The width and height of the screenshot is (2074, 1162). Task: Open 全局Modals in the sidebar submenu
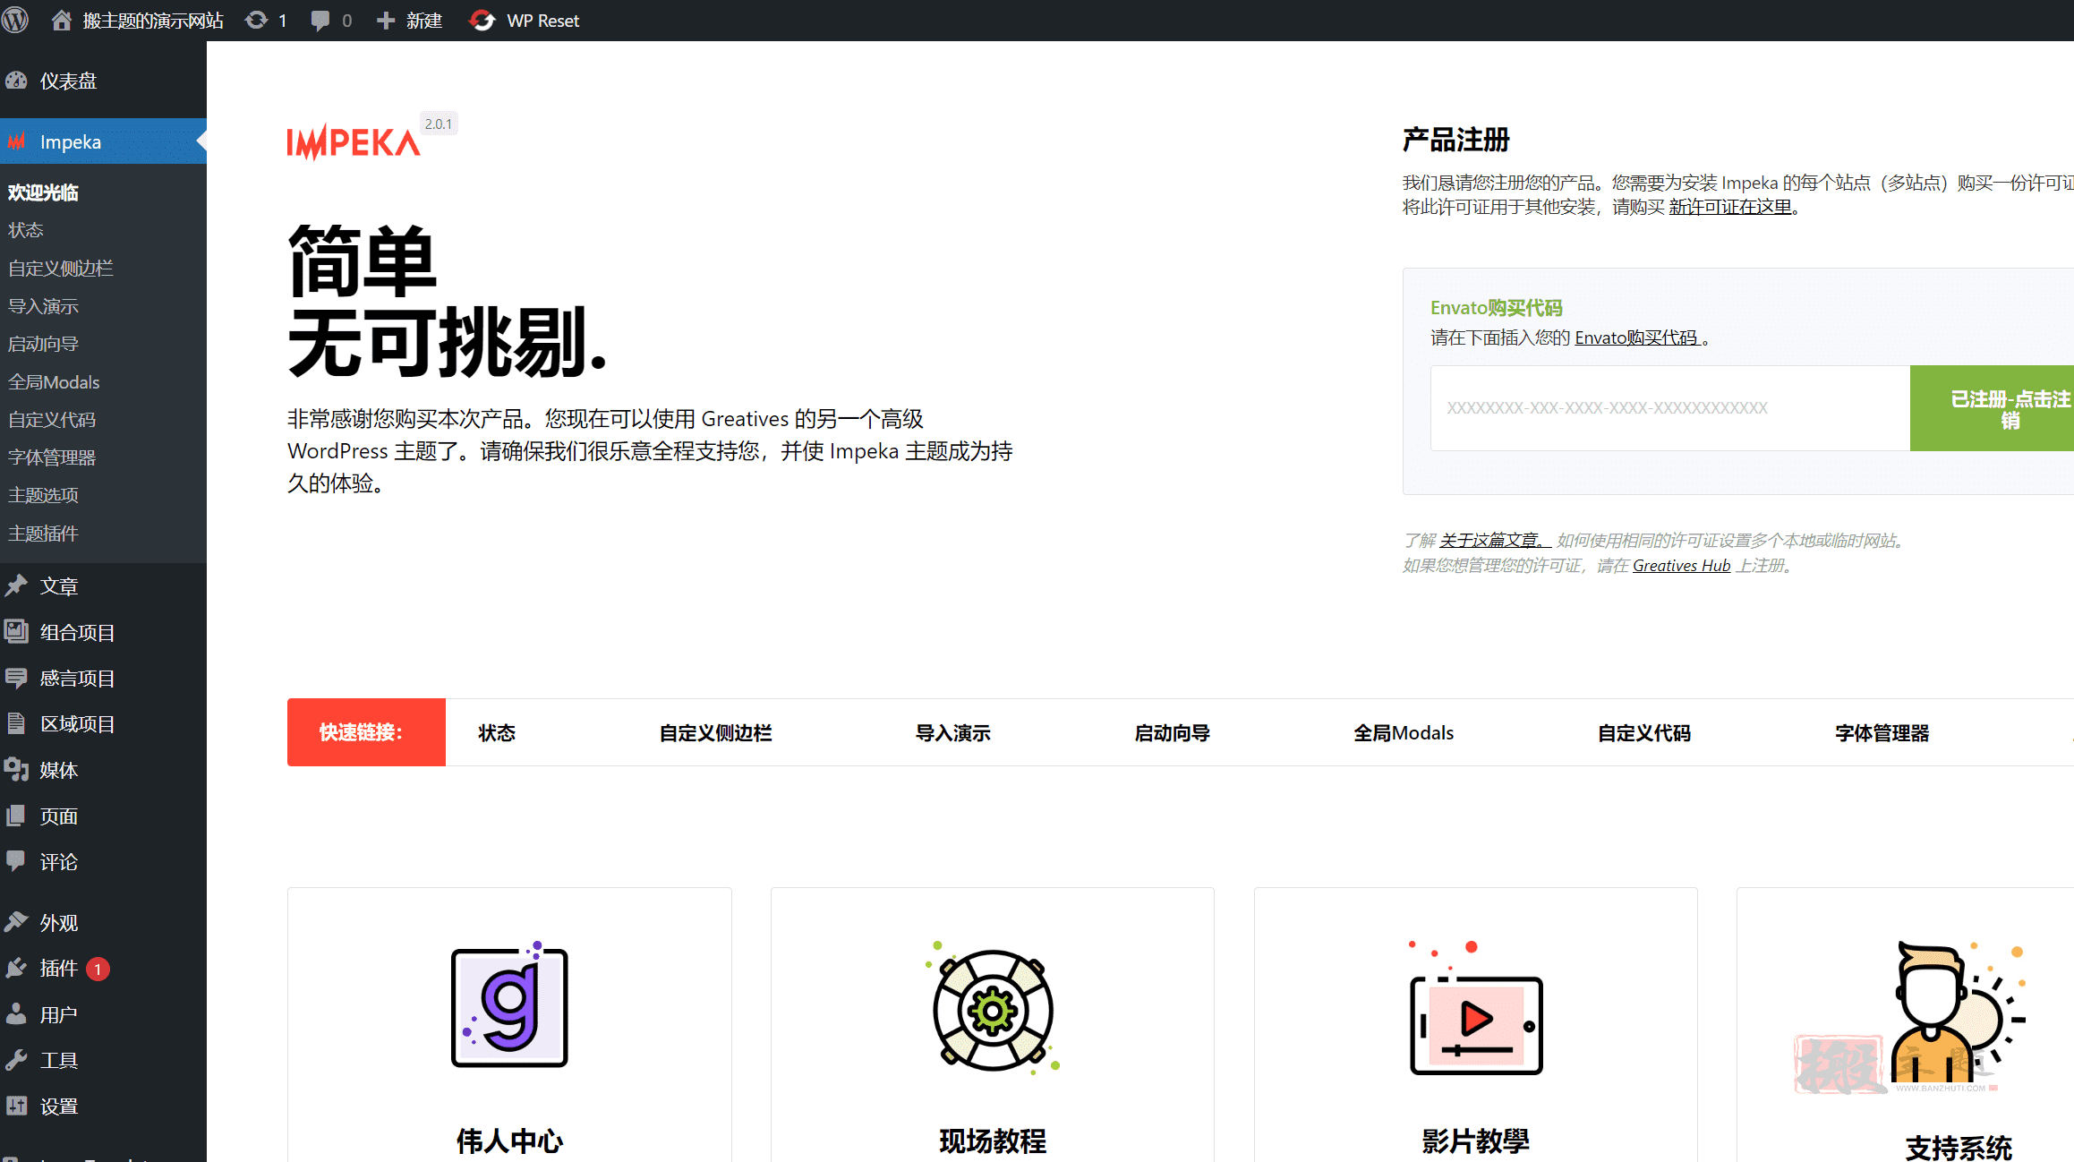tap(54, 381)
